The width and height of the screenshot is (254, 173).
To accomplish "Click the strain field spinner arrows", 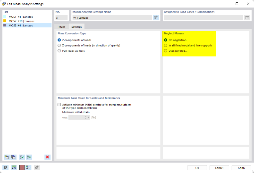I will click(x=86, y=118).
